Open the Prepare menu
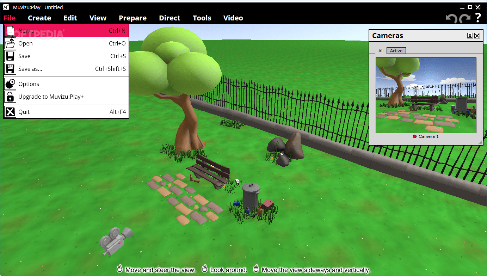 pos(132,18)
